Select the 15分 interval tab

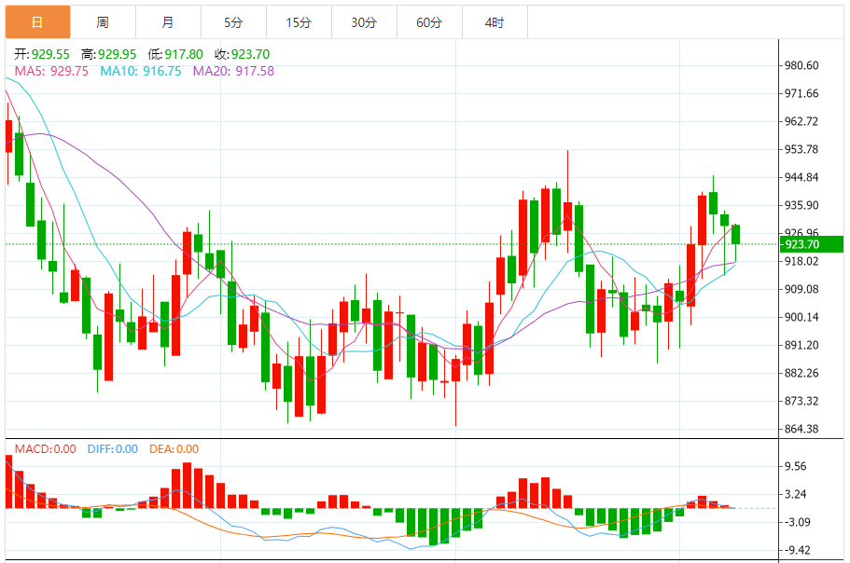pos(299,22)
